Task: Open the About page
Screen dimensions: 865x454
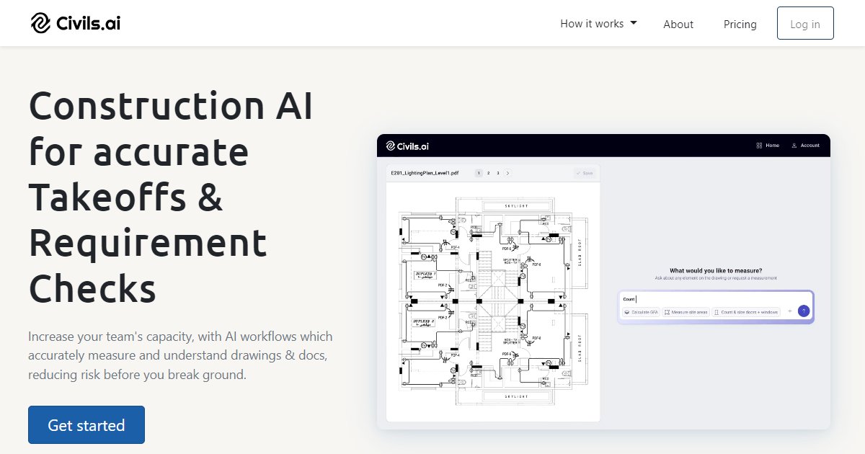Action: tap(678, 24)
